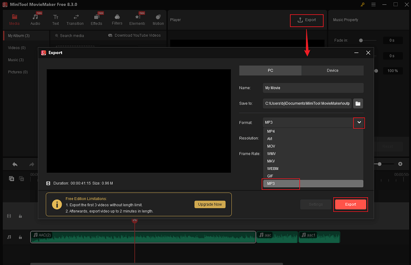The width and height of the screenshot is (411, 265).
Task: Choose WEBM format option
Action: pos(313,169)
